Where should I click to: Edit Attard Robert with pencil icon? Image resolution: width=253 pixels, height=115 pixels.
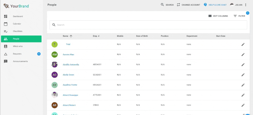(243, 105)
